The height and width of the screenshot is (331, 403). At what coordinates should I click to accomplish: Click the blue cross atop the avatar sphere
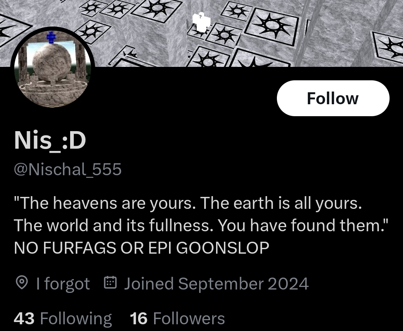[51, 37]
